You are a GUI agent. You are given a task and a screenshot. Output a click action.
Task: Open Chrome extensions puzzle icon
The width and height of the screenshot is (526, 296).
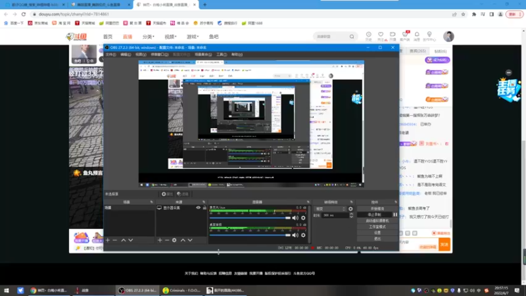click(473, 14)
